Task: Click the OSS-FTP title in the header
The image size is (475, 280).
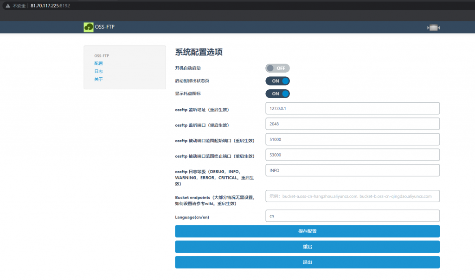Action: [104, 27]
